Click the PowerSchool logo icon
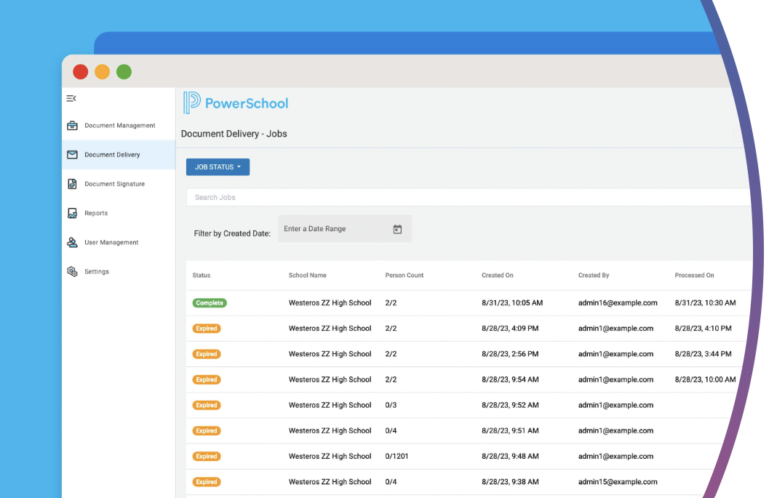This screenshot has height=498, width=777. 191,103
